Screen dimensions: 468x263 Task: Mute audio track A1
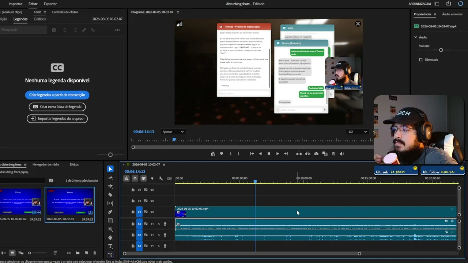point(152,224)
